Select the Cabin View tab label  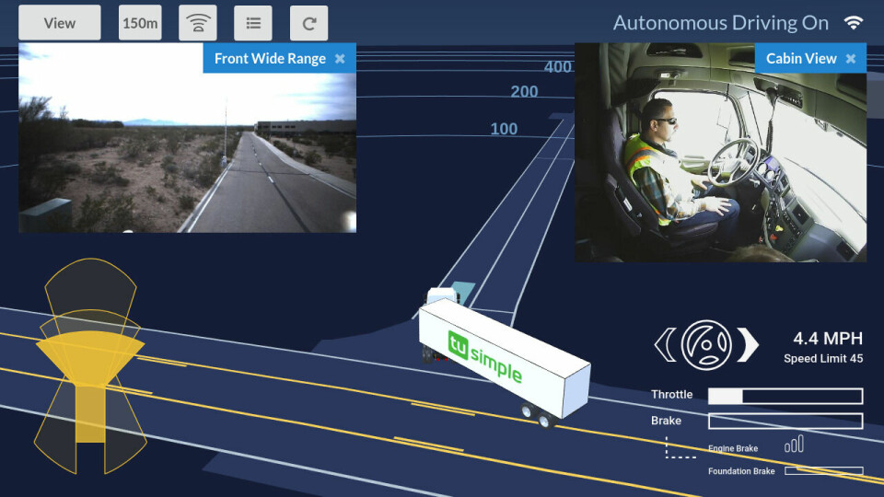(x=801, y=59)
